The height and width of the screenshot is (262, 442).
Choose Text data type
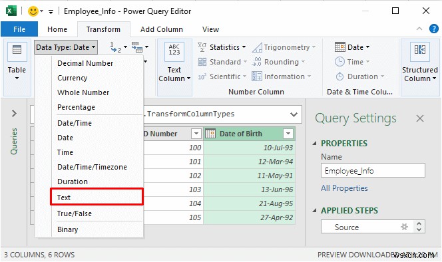(x=97, y=197)
